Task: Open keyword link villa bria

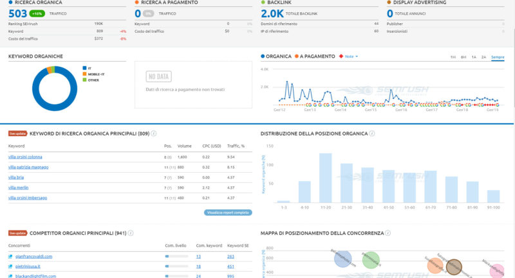Action: coord(16,177)
